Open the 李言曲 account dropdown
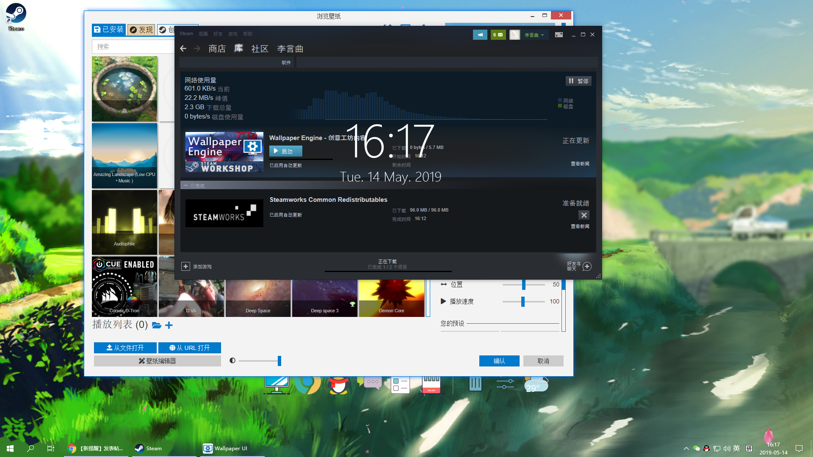The height and width of the screenshot is (457, 813). coord(534,35)
